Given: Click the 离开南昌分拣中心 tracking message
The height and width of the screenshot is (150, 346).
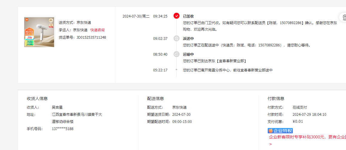Looking at the screenshot, I should click(x=228, y=70).
